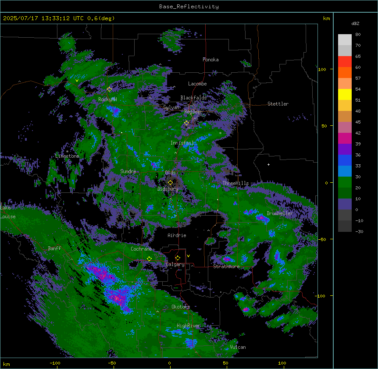Click the white plus marker east of ThreeHills
This screenshot has height=369, width=378.
pyautogui.click(x=268, y=164)
